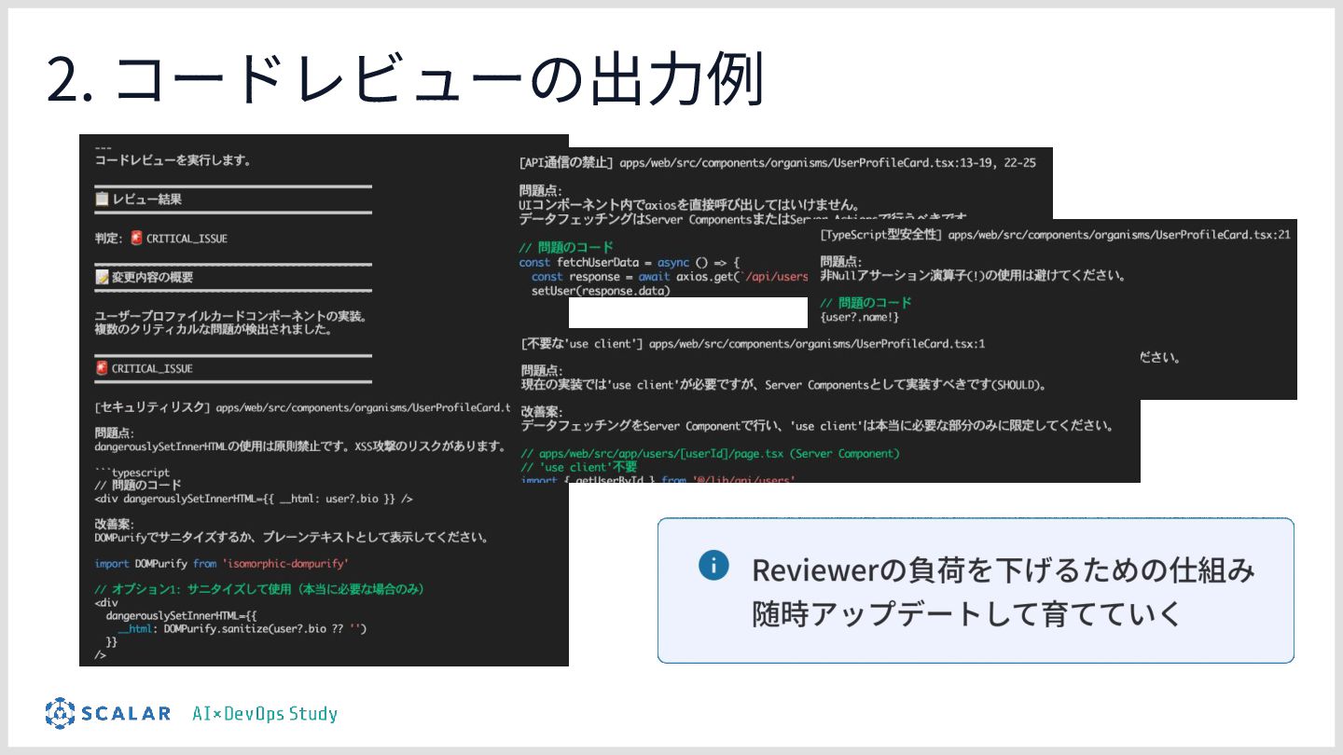This screenshot has width=1343, height=755.
Task: Click the ```typescript code fence line
Action: (x=132, y=473)
